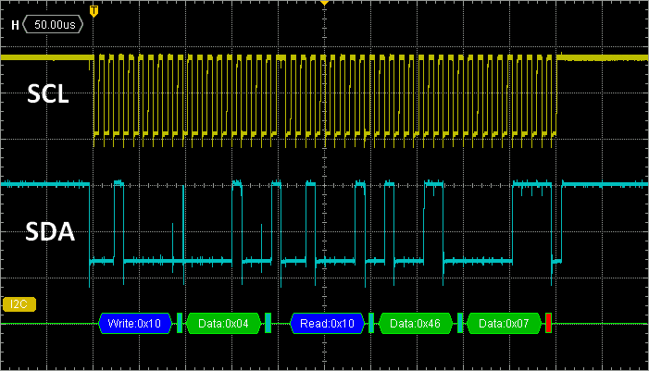Click the idle-high SCL trace after the burst
649x371 pixels.
[x=602, y=57]
